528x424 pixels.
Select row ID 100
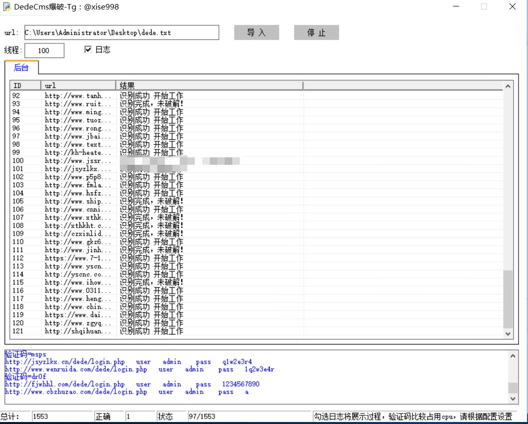[18, 161]
